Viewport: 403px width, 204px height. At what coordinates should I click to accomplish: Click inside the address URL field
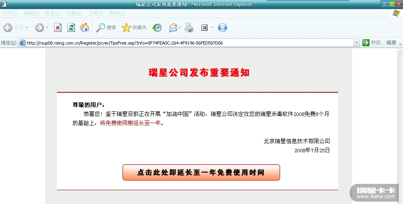pos(190,43)
